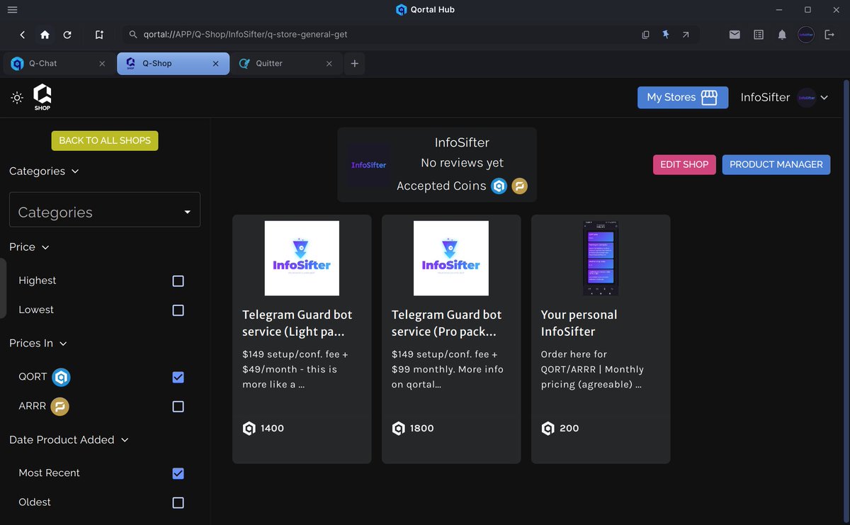
Task: Click ARRR icon beside Accepted Coins
Action: [520, 186]
